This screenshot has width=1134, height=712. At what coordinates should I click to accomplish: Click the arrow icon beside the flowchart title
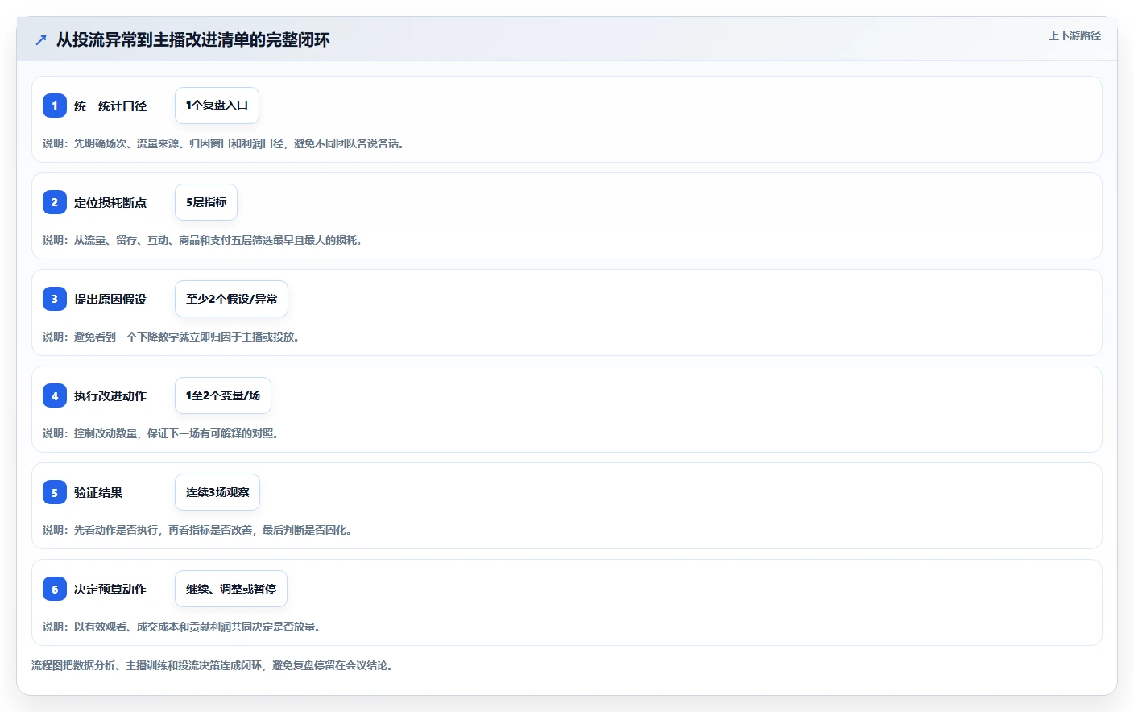click(41, 39)
